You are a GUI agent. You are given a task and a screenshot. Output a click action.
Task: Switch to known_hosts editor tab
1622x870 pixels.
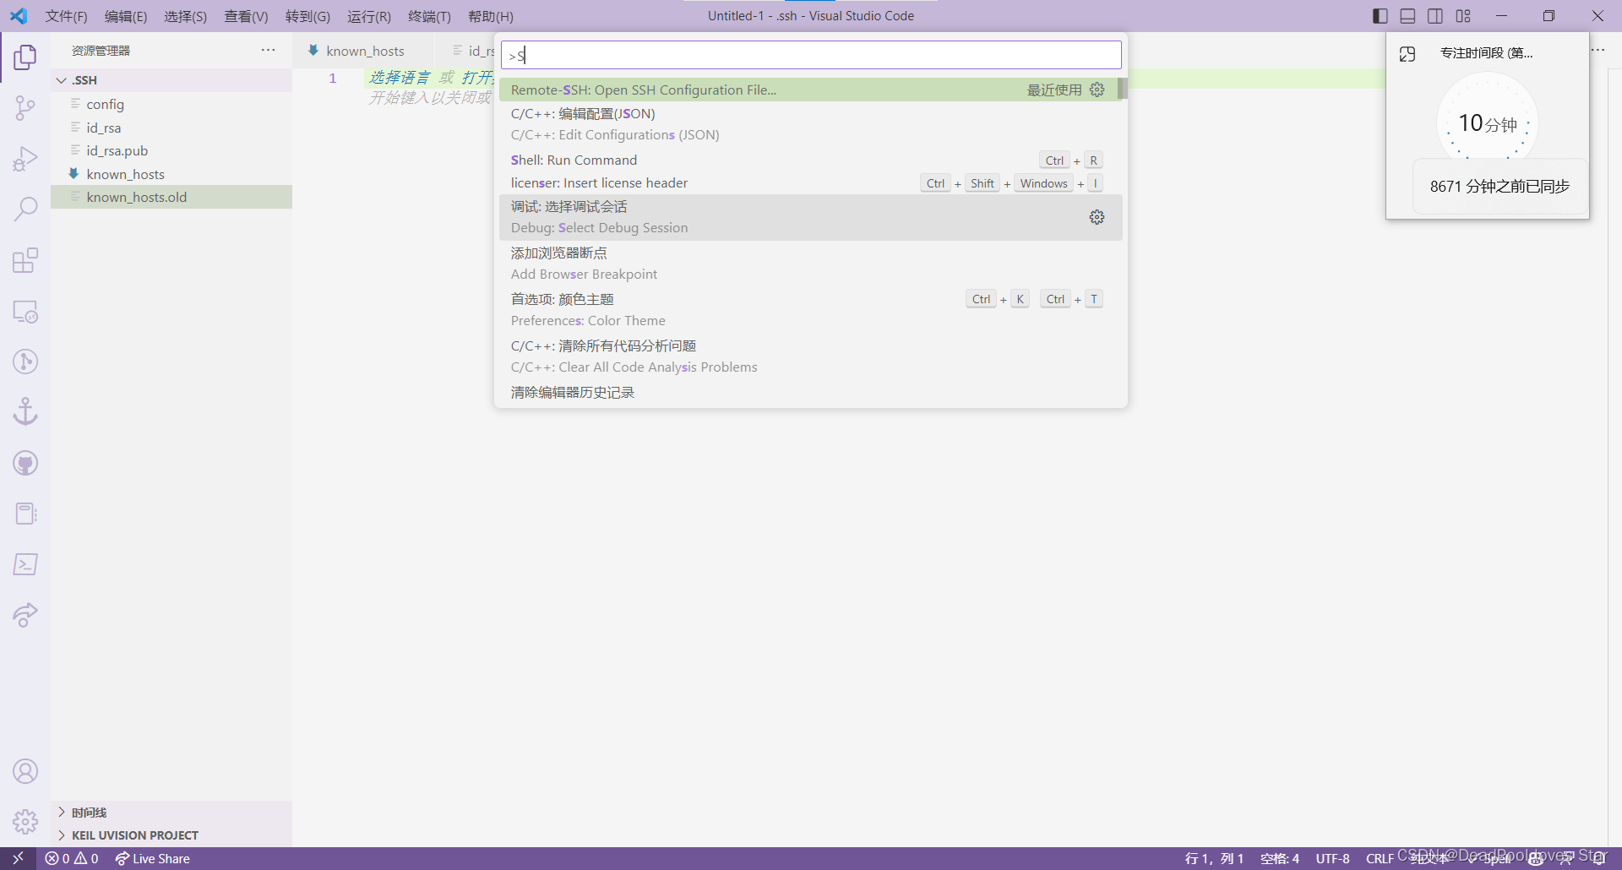(364, 51)
